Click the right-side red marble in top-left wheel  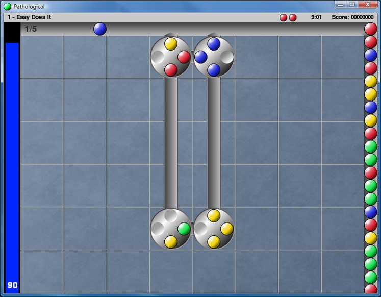click(184, 57)
